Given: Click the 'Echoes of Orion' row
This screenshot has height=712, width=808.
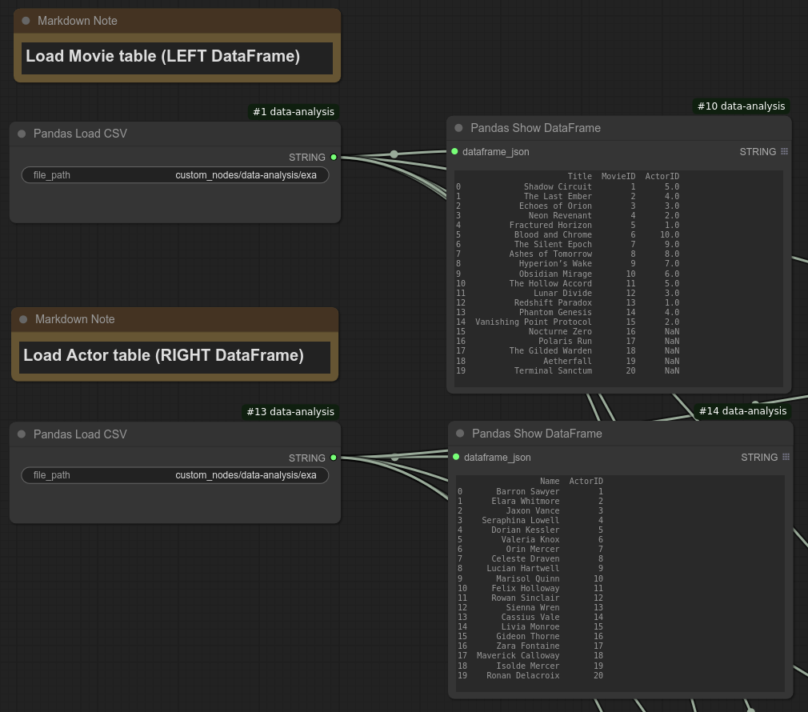Looking at the screenshot, I should click(567, 206).
